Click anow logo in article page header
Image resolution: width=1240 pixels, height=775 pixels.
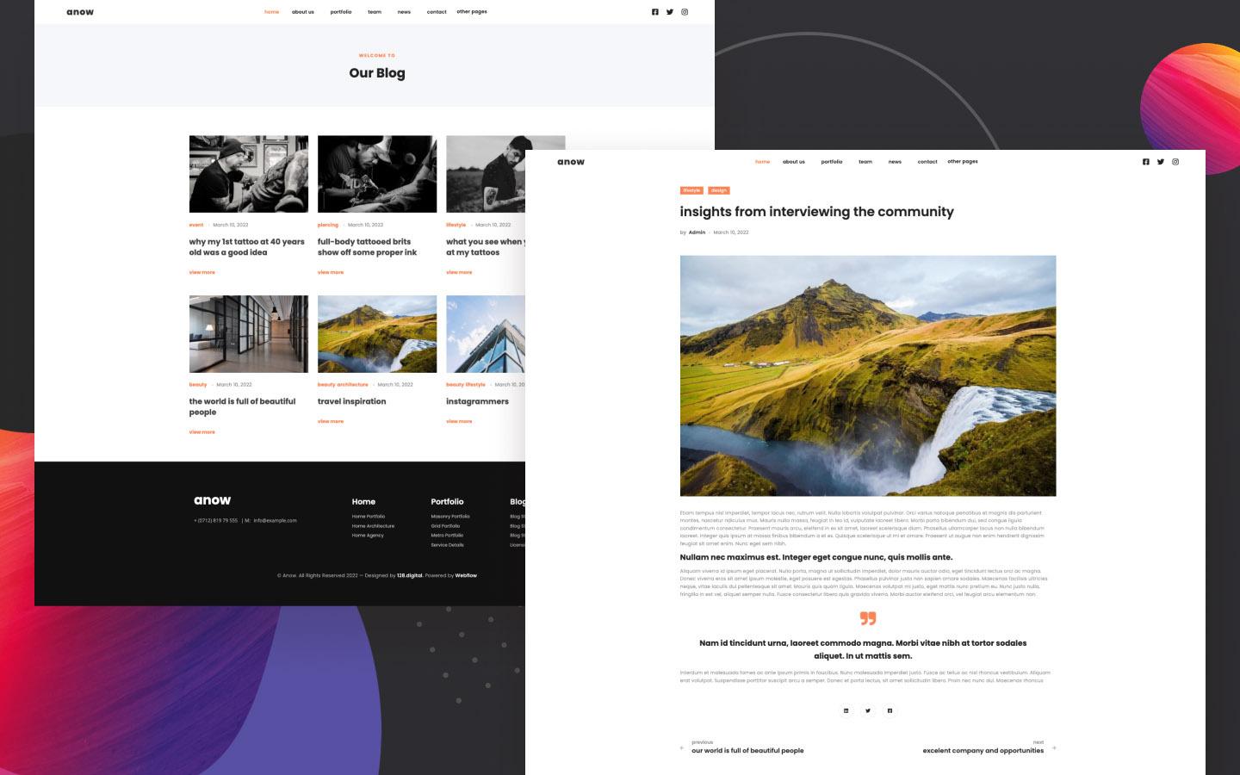571,162
